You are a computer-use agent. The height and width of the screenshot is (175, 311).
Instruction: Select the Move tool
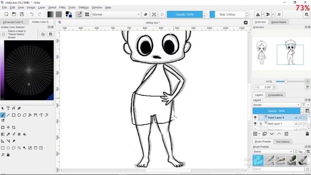8,127
